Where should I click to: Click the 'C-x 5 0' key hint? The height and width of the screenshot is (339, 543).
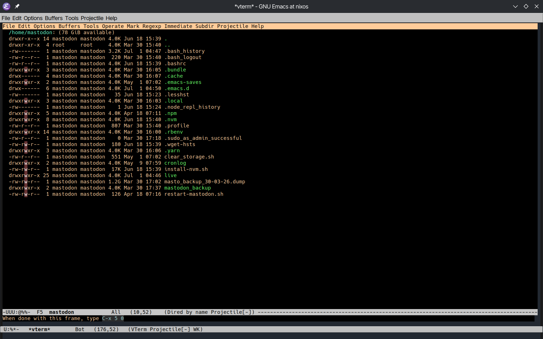pos(113,318)
